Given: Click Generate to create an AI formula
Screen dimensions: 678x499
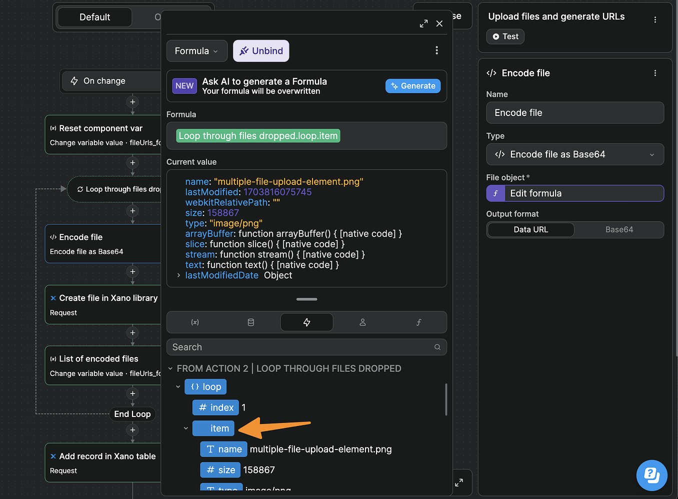Looking at the screenshot, I should [412, 85].
